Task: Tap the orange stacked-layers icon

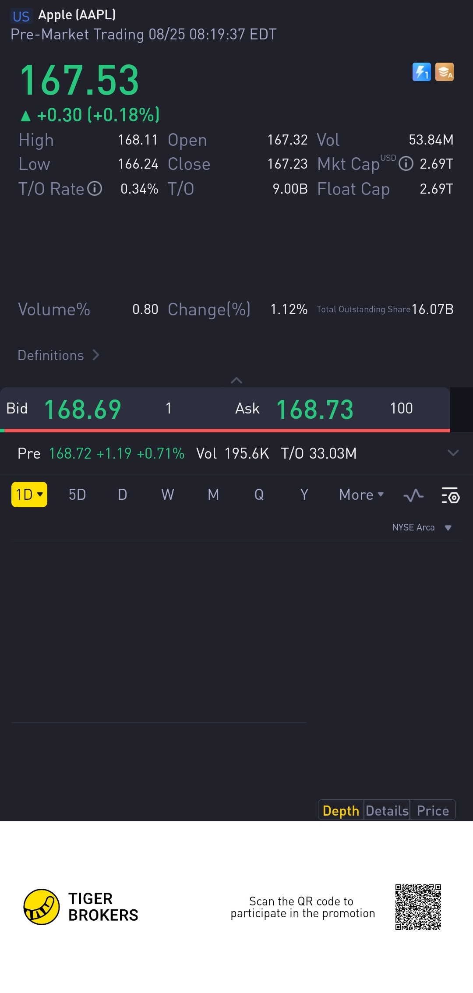Action: click(444, 72)
